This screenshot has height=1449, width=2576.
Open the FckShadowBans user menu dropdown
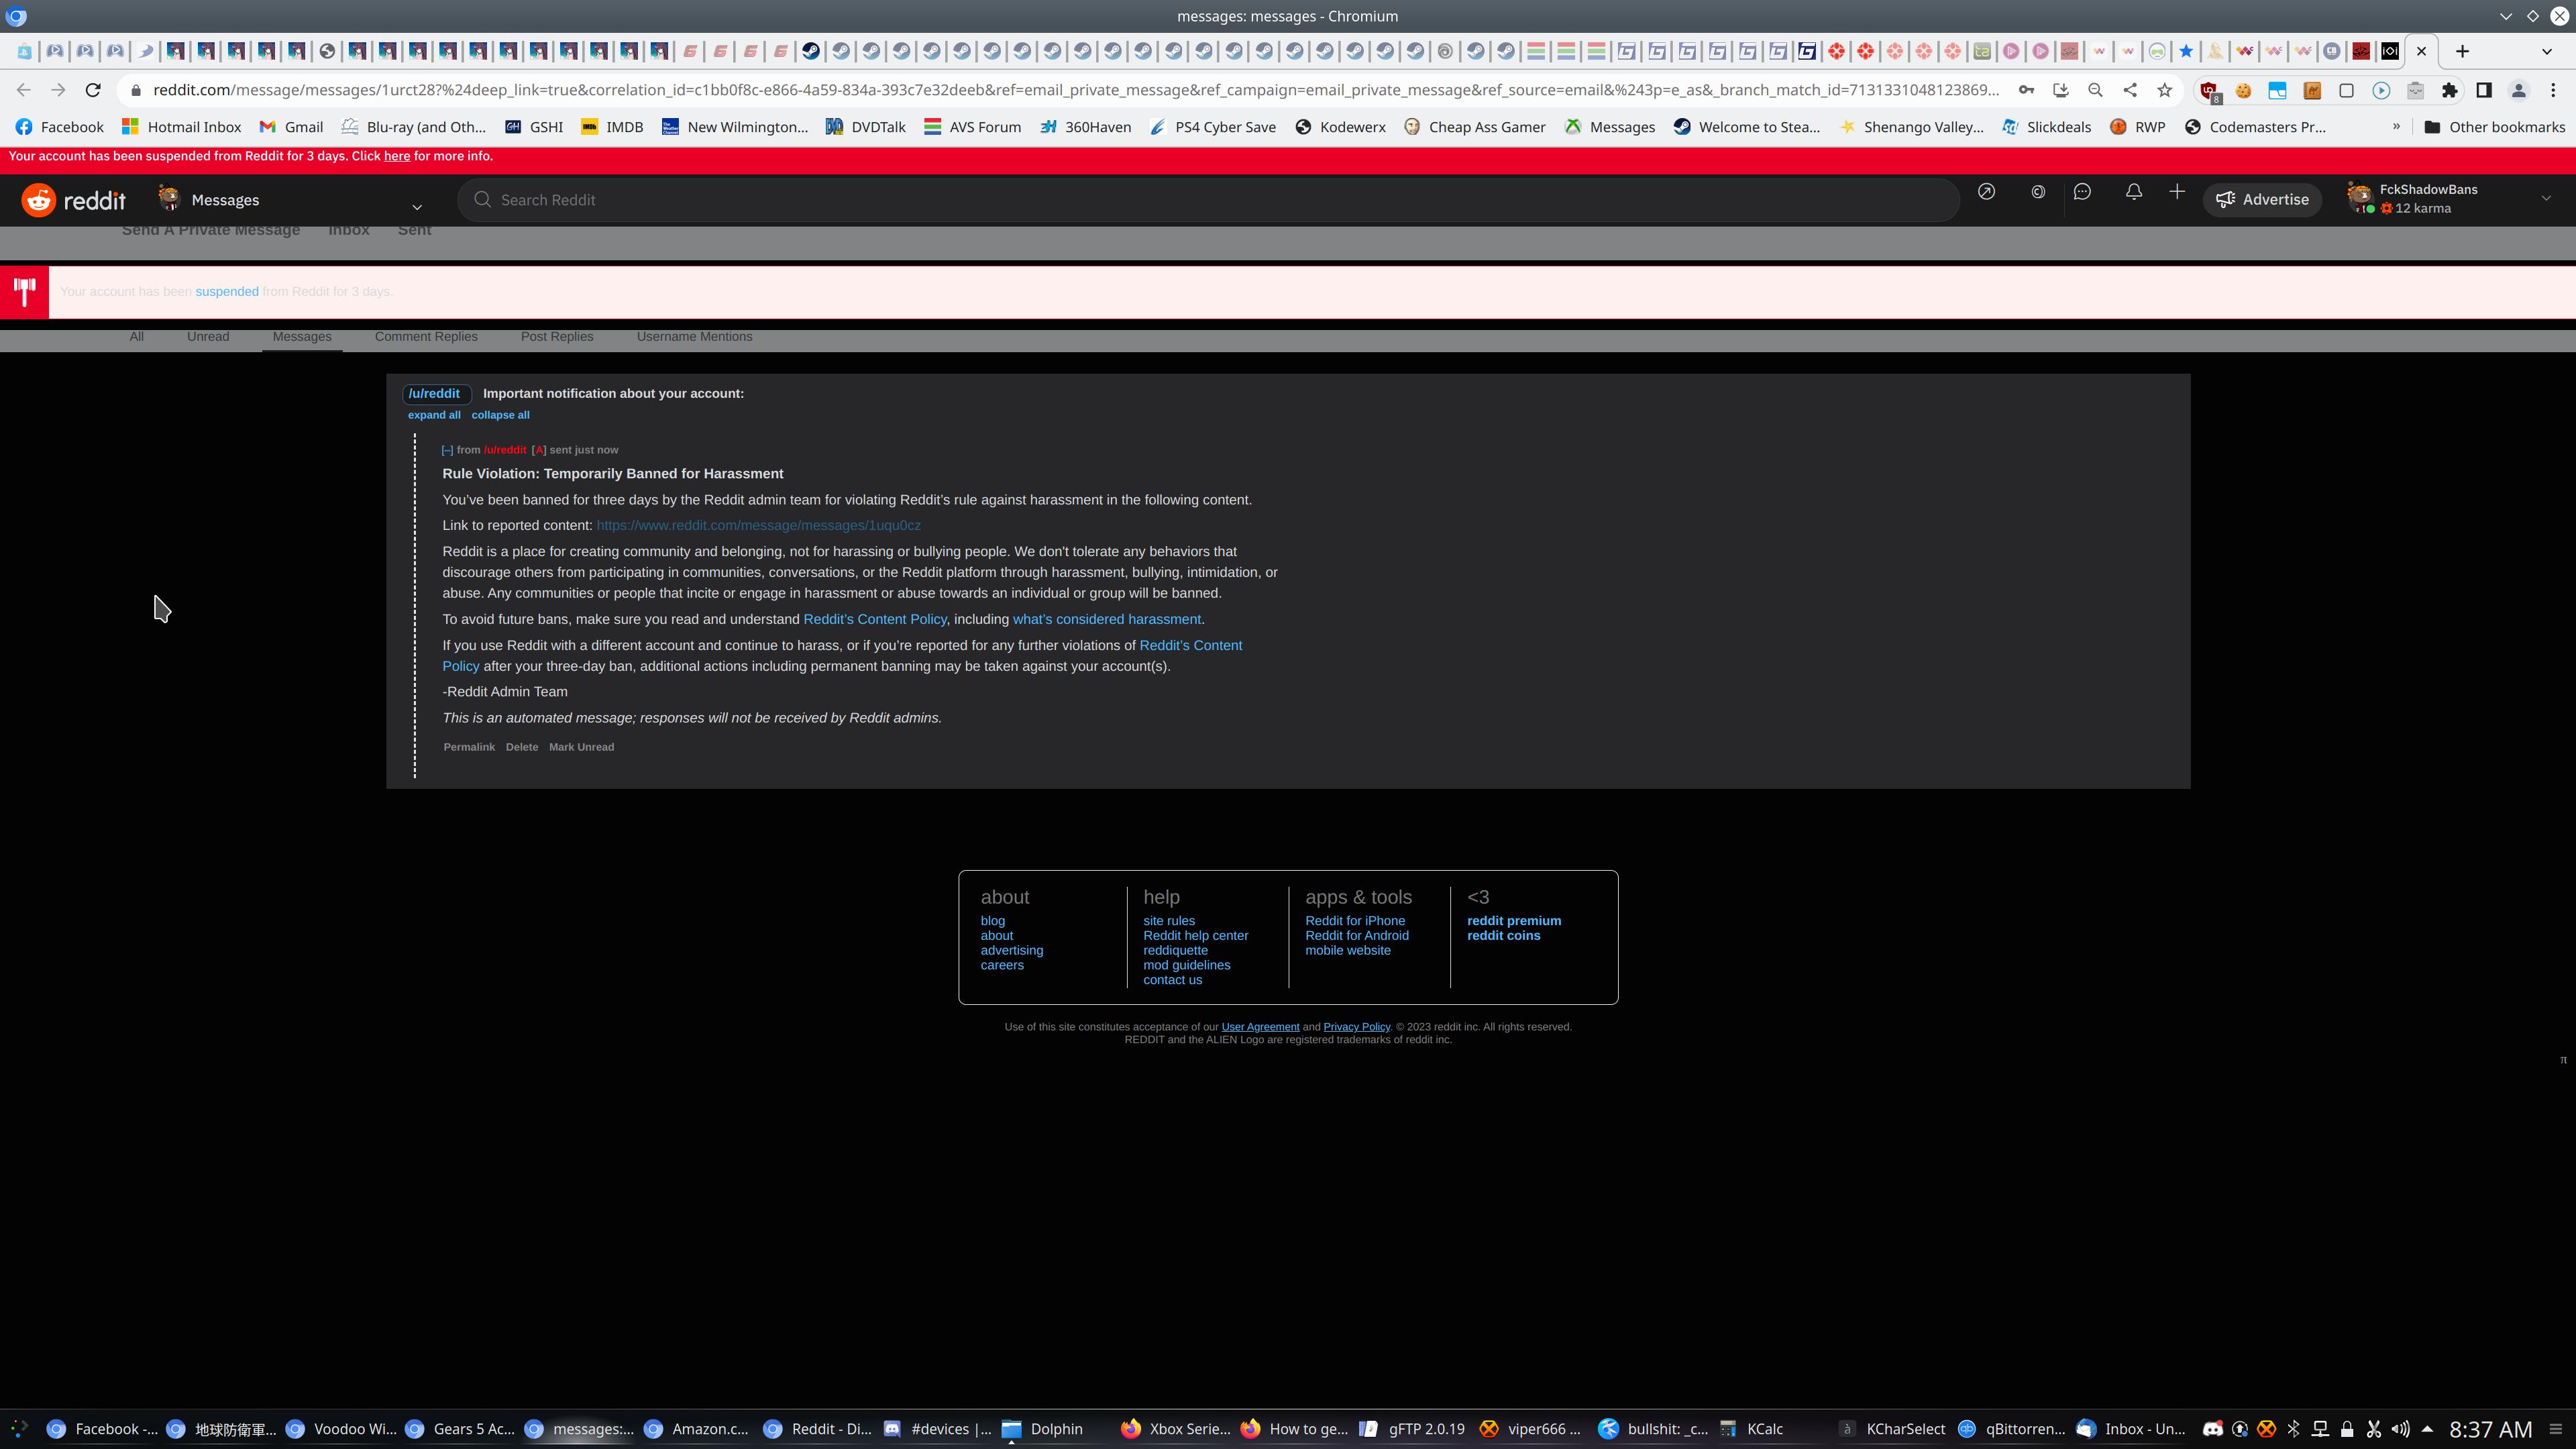pyautogui.click(x=2546, y=199)
